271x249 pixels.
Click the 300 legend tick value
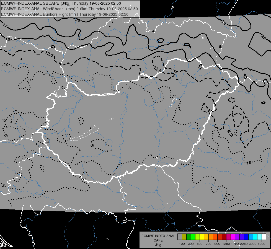[191, 244]
